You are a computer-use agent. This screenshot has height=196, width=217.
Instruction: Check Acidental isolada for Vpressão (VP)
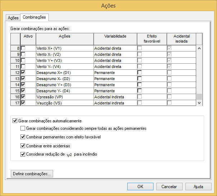169,97
